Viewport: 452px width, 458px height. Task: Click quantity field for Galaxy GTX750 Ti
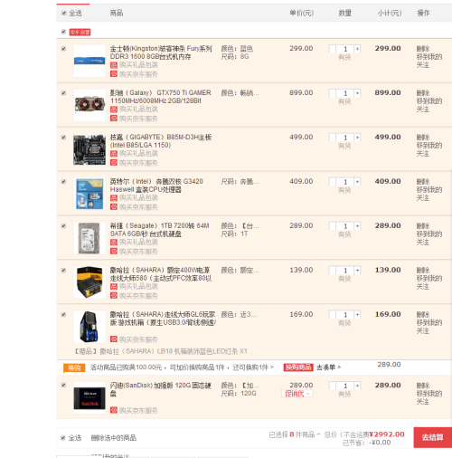click(345, 93)
